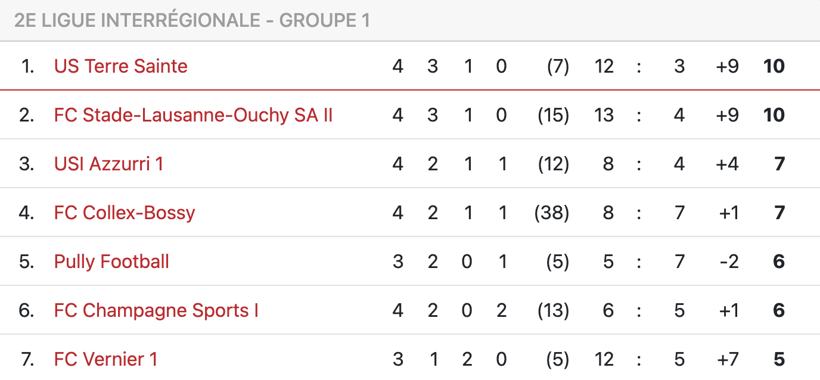
Task: Click the (38) fair-play value for Collex-Bossy
Action: tap(552, 213)
